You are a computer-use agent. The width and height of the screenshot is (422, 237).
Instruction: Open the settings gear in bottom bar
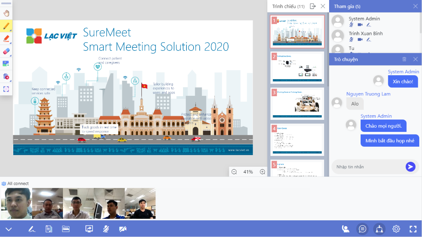(396, 229)
